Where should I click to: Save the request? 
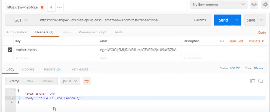pyautogui.click(x=251, y=20)
